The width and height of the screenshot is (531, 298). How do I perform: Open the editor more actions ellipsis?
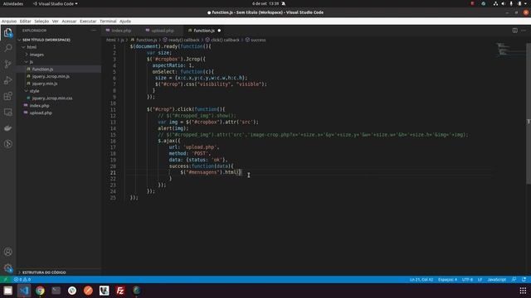(x=524, y=31)
